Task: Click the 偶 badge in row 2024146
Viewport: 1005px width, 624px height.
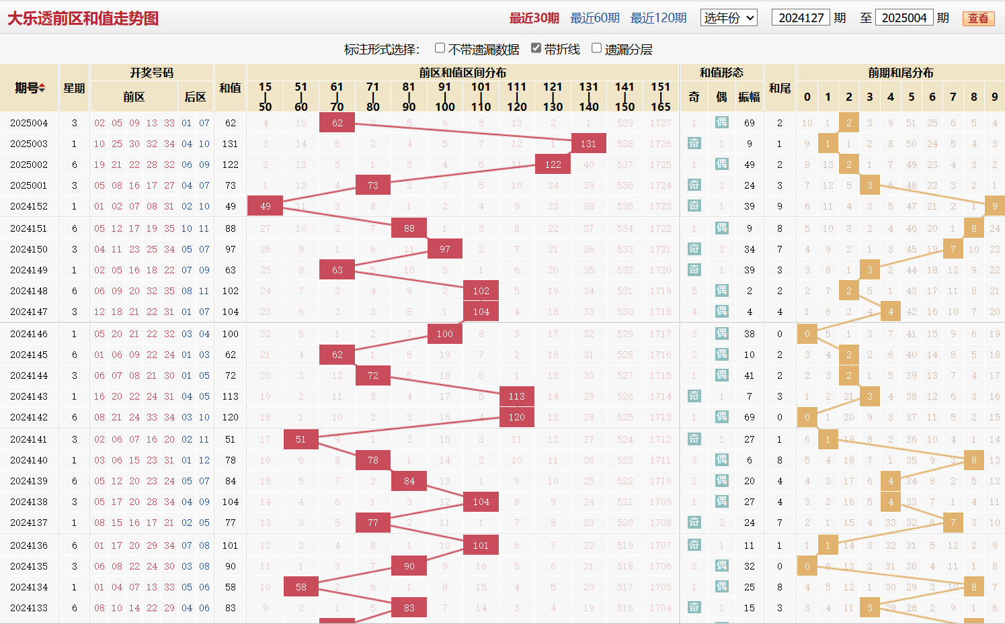Action: click(x=721, y=334)
